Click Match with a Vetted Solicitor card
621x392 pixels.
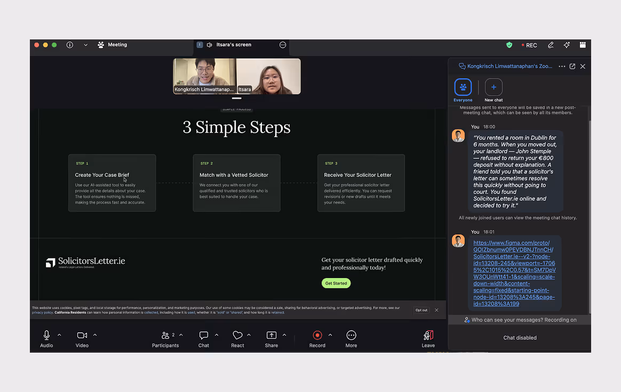(236, 183)
